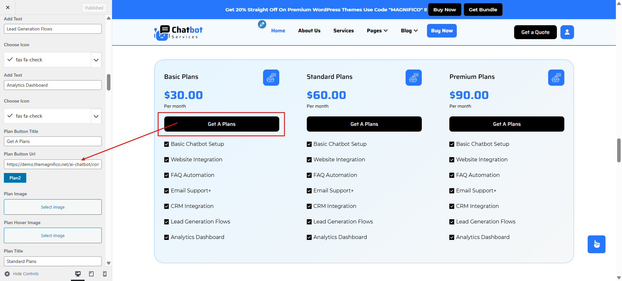Click the Plan Title Standard Plans field
This screenshot has width=622, height=281.
53,261
